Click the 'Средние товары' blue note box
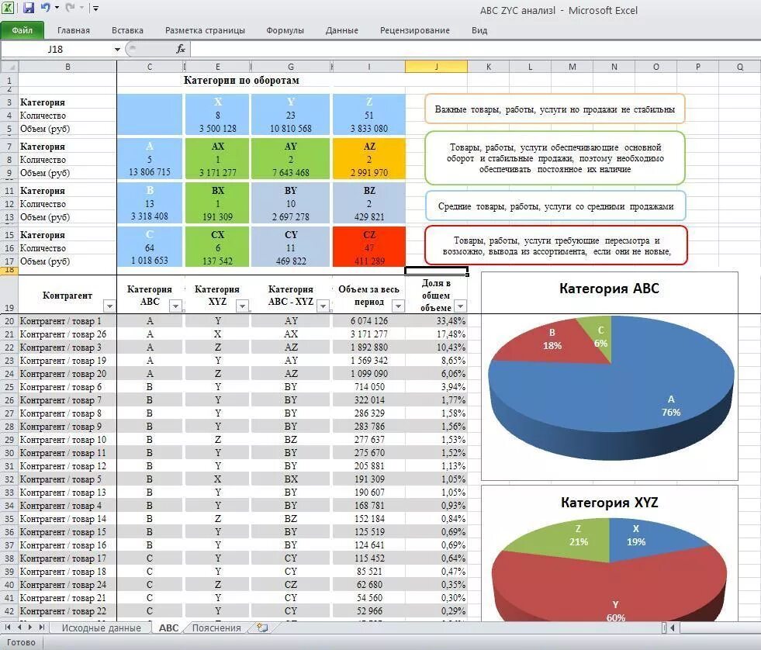This screenshot has height=650, width=761. [555, 206]
